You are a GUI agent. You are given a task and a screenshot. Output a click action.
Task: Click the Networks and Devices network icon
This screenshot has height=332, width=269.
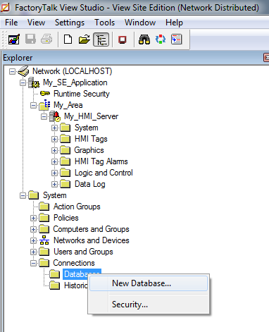[x=44, y=240]
